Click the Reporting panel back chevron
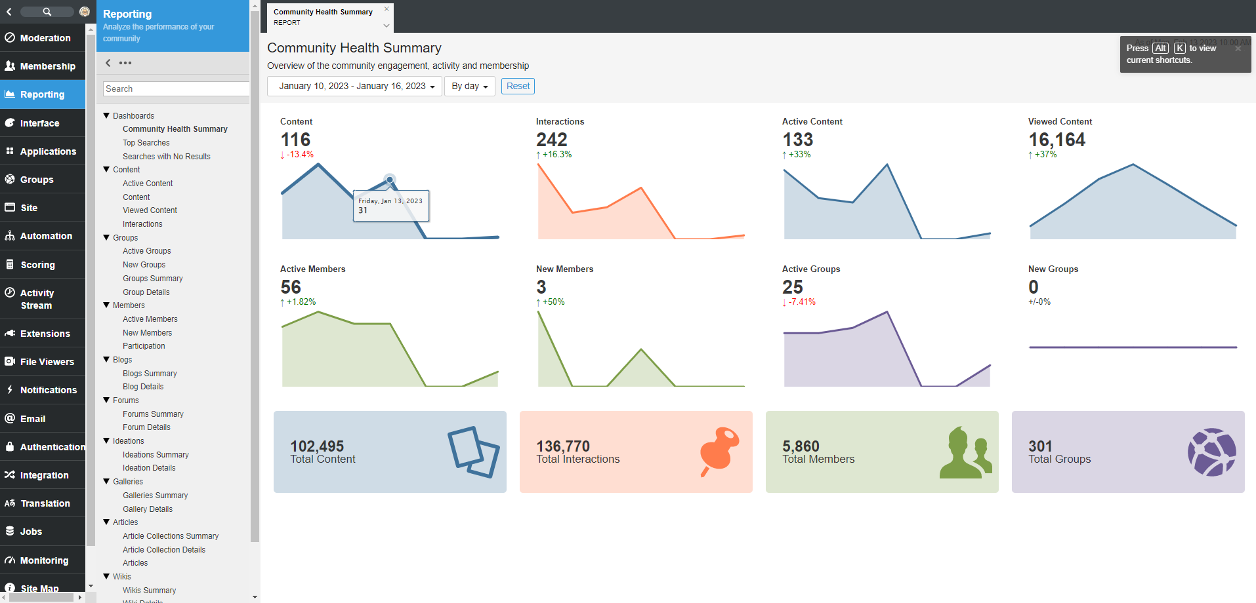 108,63
